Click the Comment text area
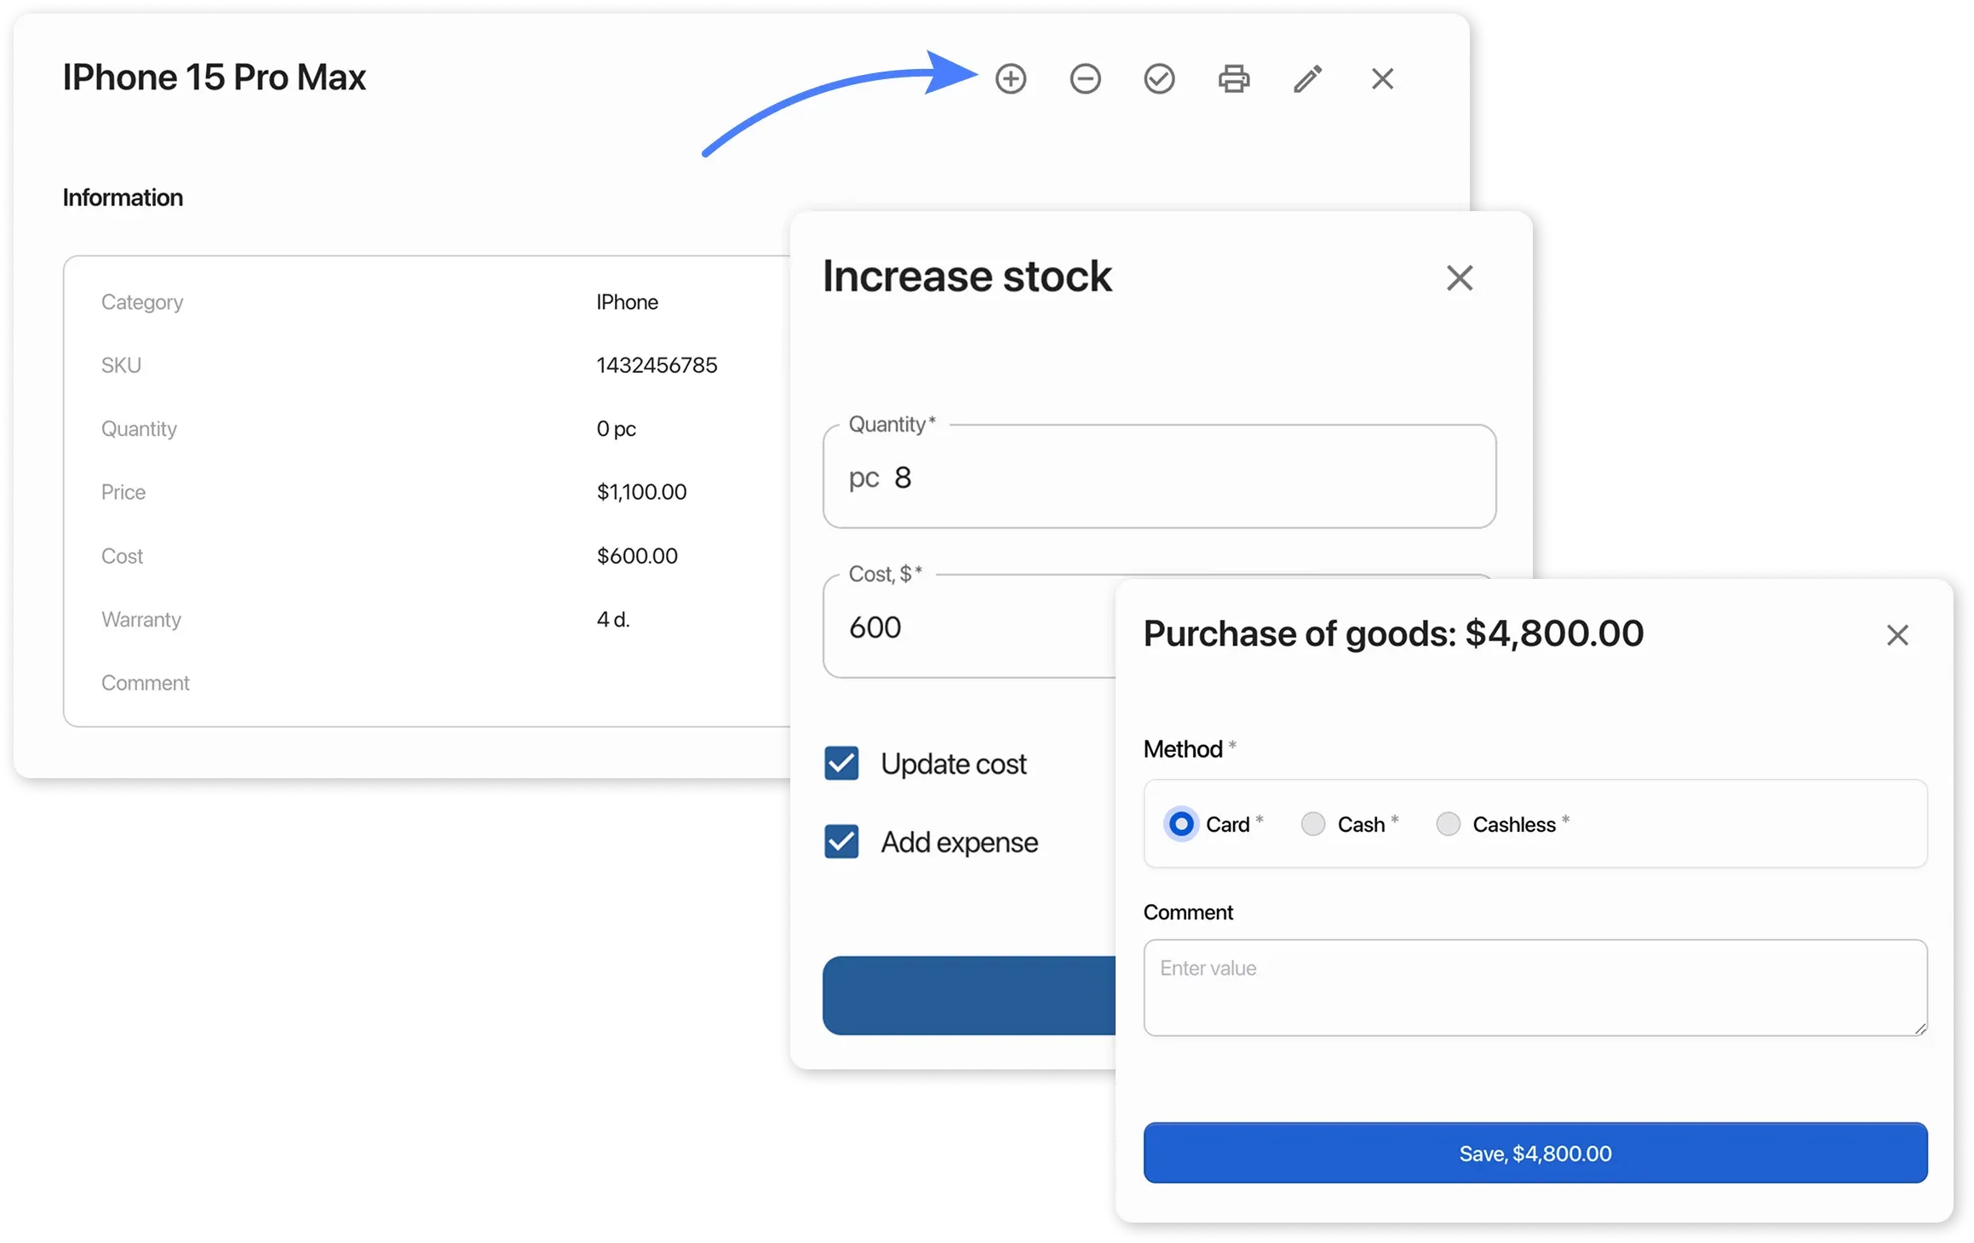1974x1243 pixels. pos(1535,988)
